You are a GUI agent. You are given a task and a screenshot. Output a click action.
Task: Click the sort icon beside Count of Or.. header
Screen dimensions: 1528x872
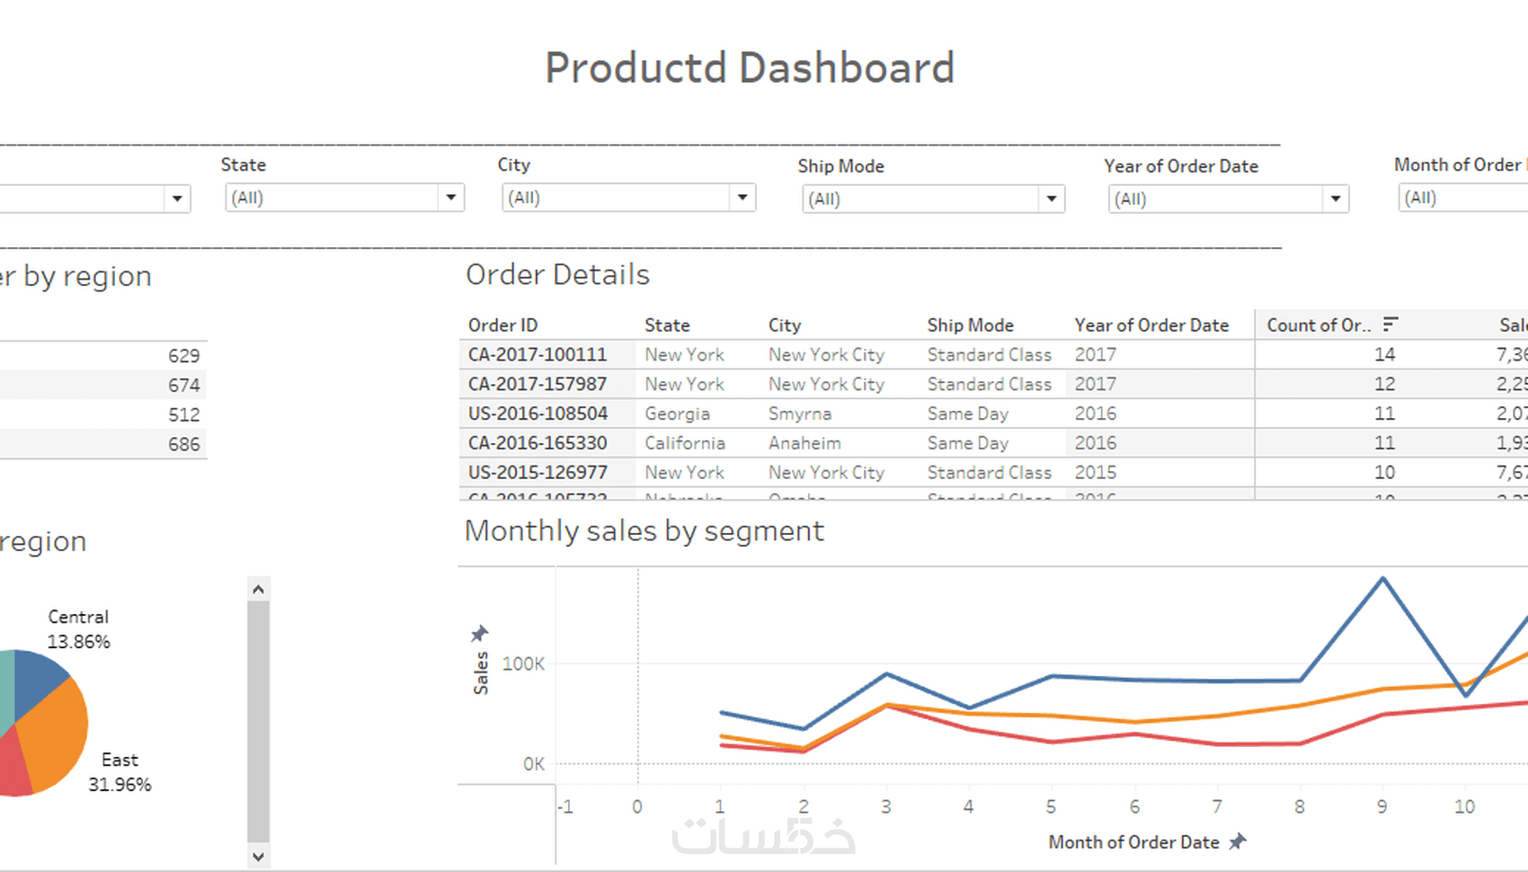1390,324
